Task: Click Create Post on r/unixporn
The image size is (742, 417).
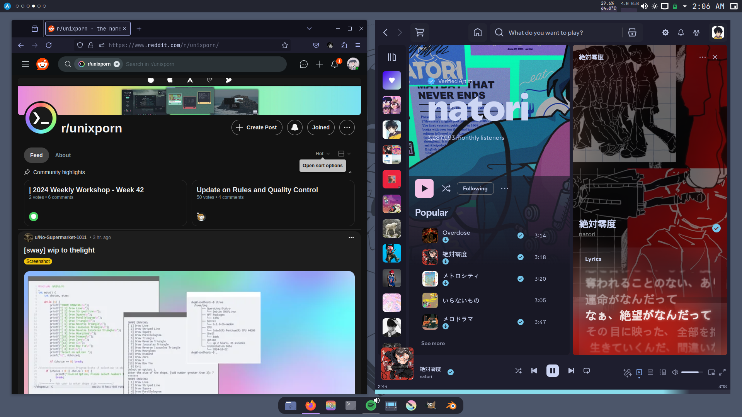Action: coord(257,127)
